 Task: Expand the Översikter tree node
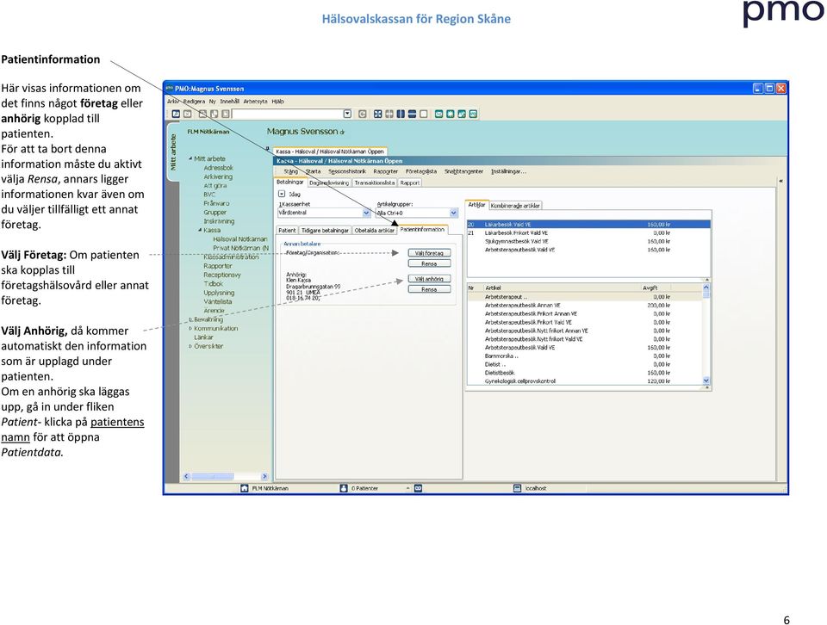[x=190, y=346]
